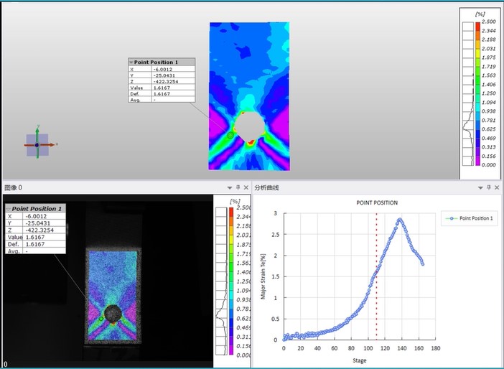Image resolution: width=504 pixels, height=369 pixels.
Task: Click the red band of the 3D view color legend
Action: tap(478, 26)
